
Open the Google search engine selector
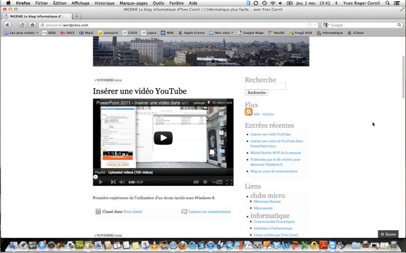(326, 25)
